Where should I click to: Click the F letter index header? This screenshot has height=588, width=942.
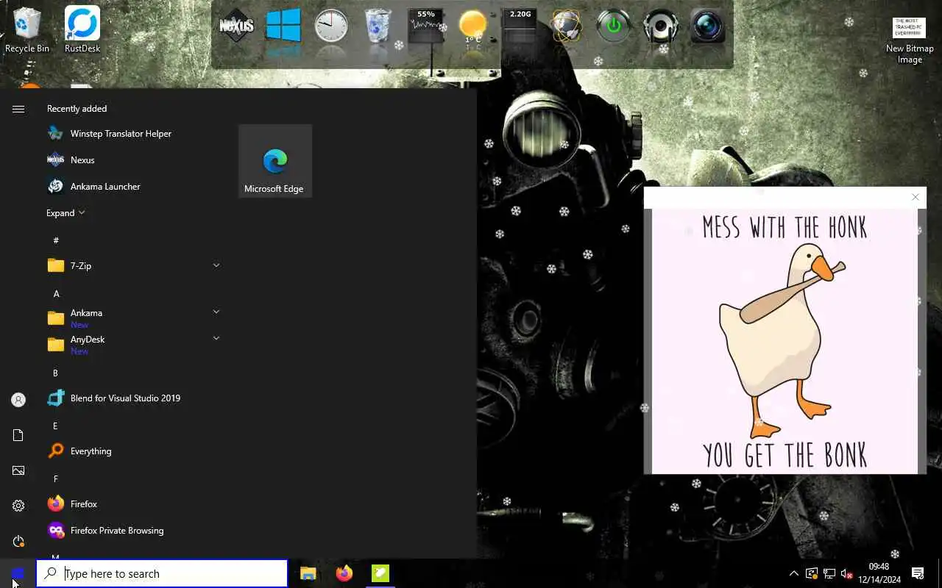pyautogui.click(x=55, y=478)
